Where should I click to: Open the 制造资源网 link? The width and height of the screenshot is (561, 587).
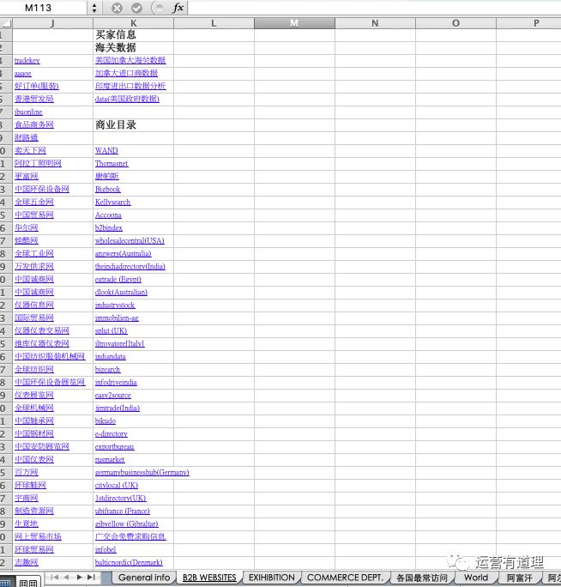(34, 511)
